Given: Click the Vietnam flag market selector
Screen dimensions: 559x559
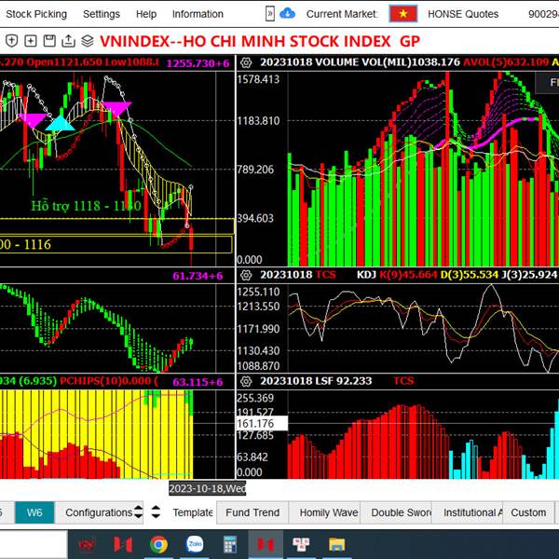Looking at the screenshot, I should (x=403, y=14).
